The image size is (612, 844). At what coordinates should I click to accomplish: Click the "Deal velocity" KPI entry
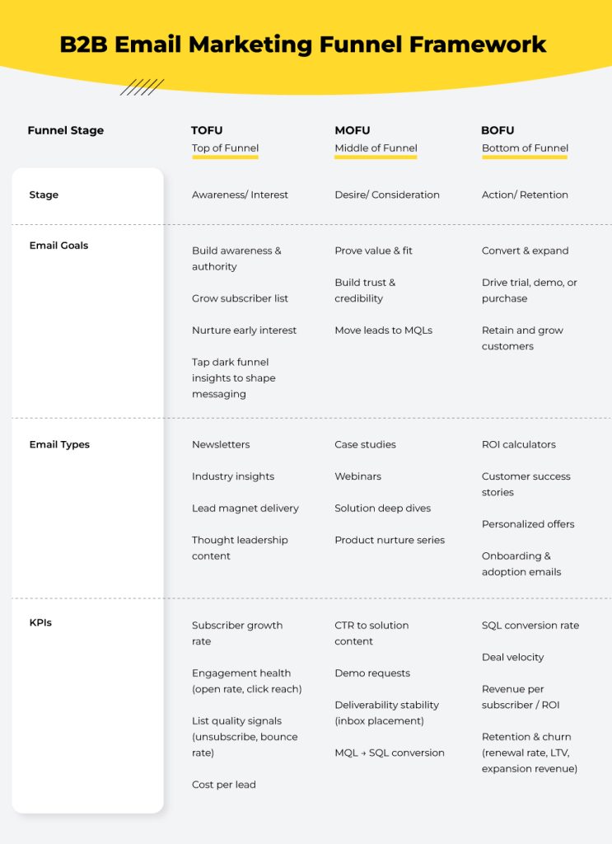pyautogui.click(x=512, y=657)
